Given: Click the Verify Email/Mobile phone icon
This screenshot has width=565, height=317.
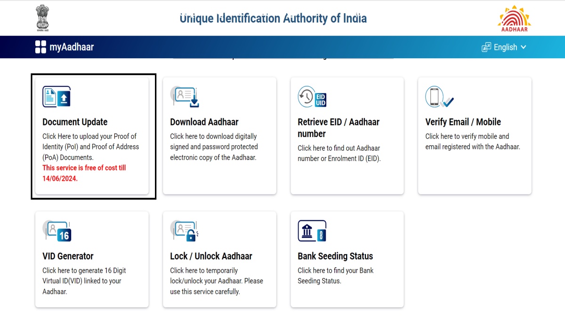Looking at the screenshot, I should coord(438,97).
